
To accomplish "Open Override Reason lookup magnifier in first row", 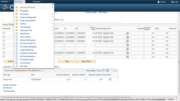I will tap(153, 33).
